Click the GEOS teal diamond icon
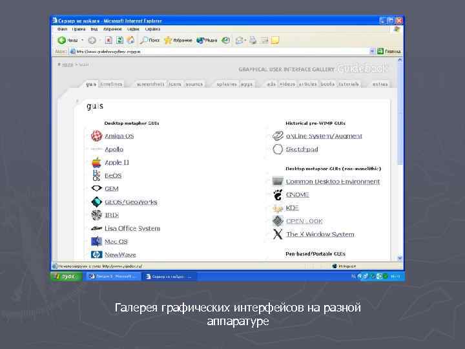Screen dimensions: 465x349 coord(96,202)
